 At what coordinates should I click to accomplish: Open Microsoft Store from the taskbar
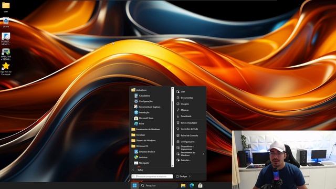[x=200, y=185]
